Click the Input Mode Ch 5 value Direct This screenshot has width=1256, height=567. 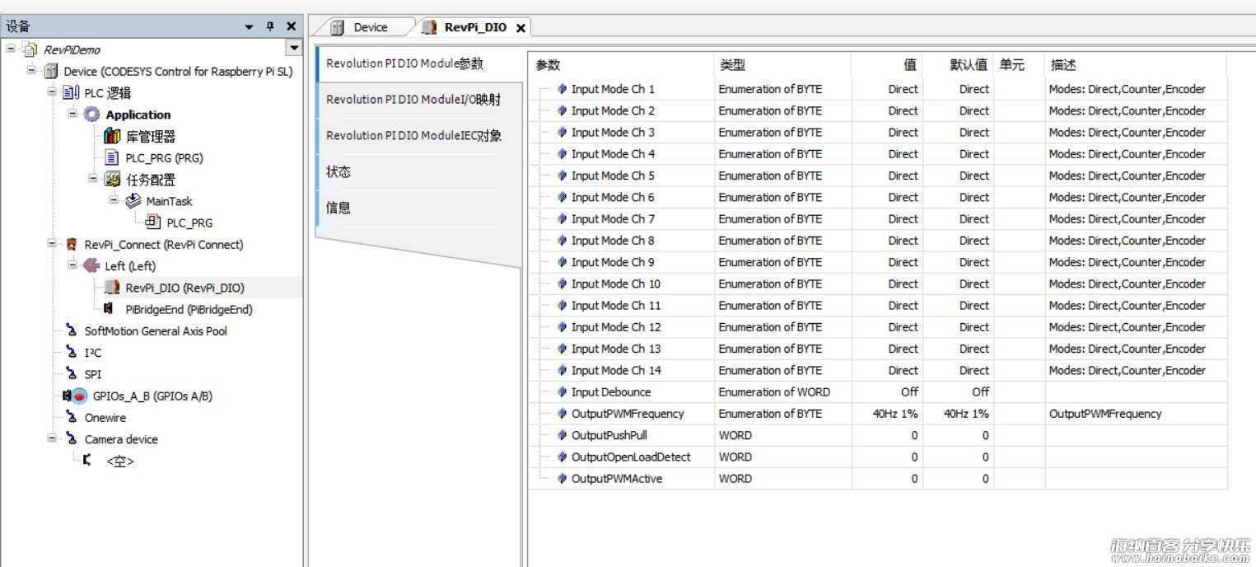click(887, 176)
